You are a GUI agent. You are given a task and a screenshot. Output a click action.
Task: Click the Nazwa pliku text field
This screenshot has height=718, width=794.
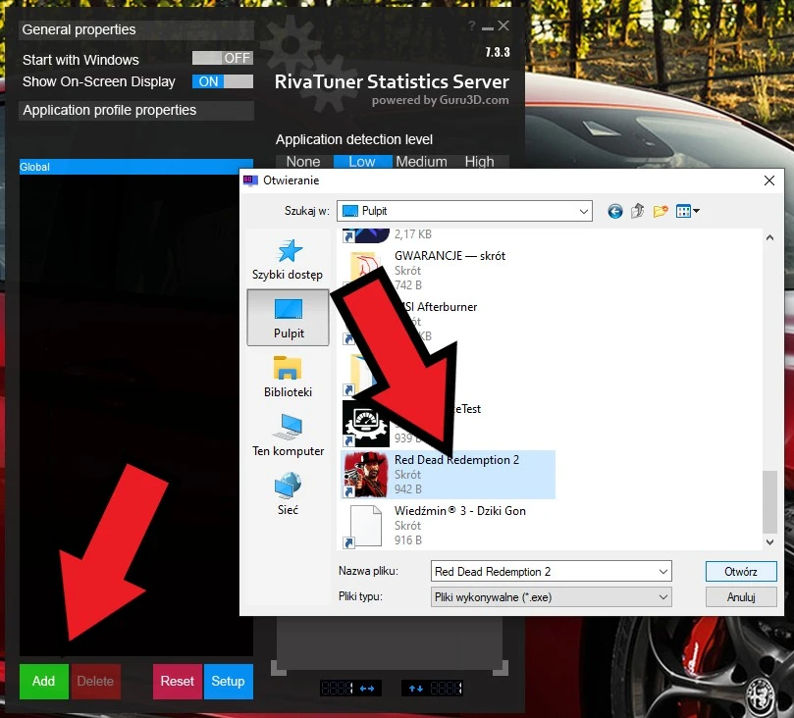point(543,571)
